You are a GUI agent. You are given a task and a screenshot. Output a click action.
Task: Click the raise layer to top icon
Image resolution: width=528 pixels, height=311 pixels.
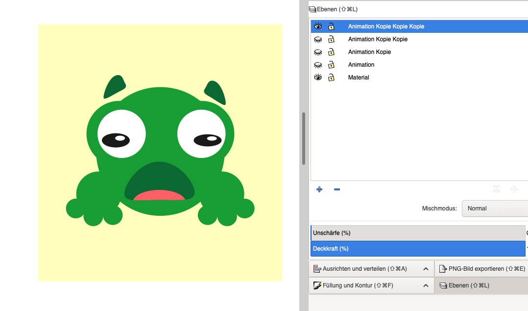pos(496,189)
